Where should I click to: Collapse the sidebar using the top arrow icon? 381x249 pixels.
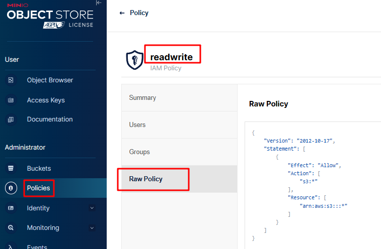pyautogui.click(x=99, y=3)
